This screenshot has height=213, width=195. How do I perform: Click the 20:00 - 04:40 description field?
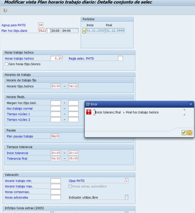[x=65, y=31]
